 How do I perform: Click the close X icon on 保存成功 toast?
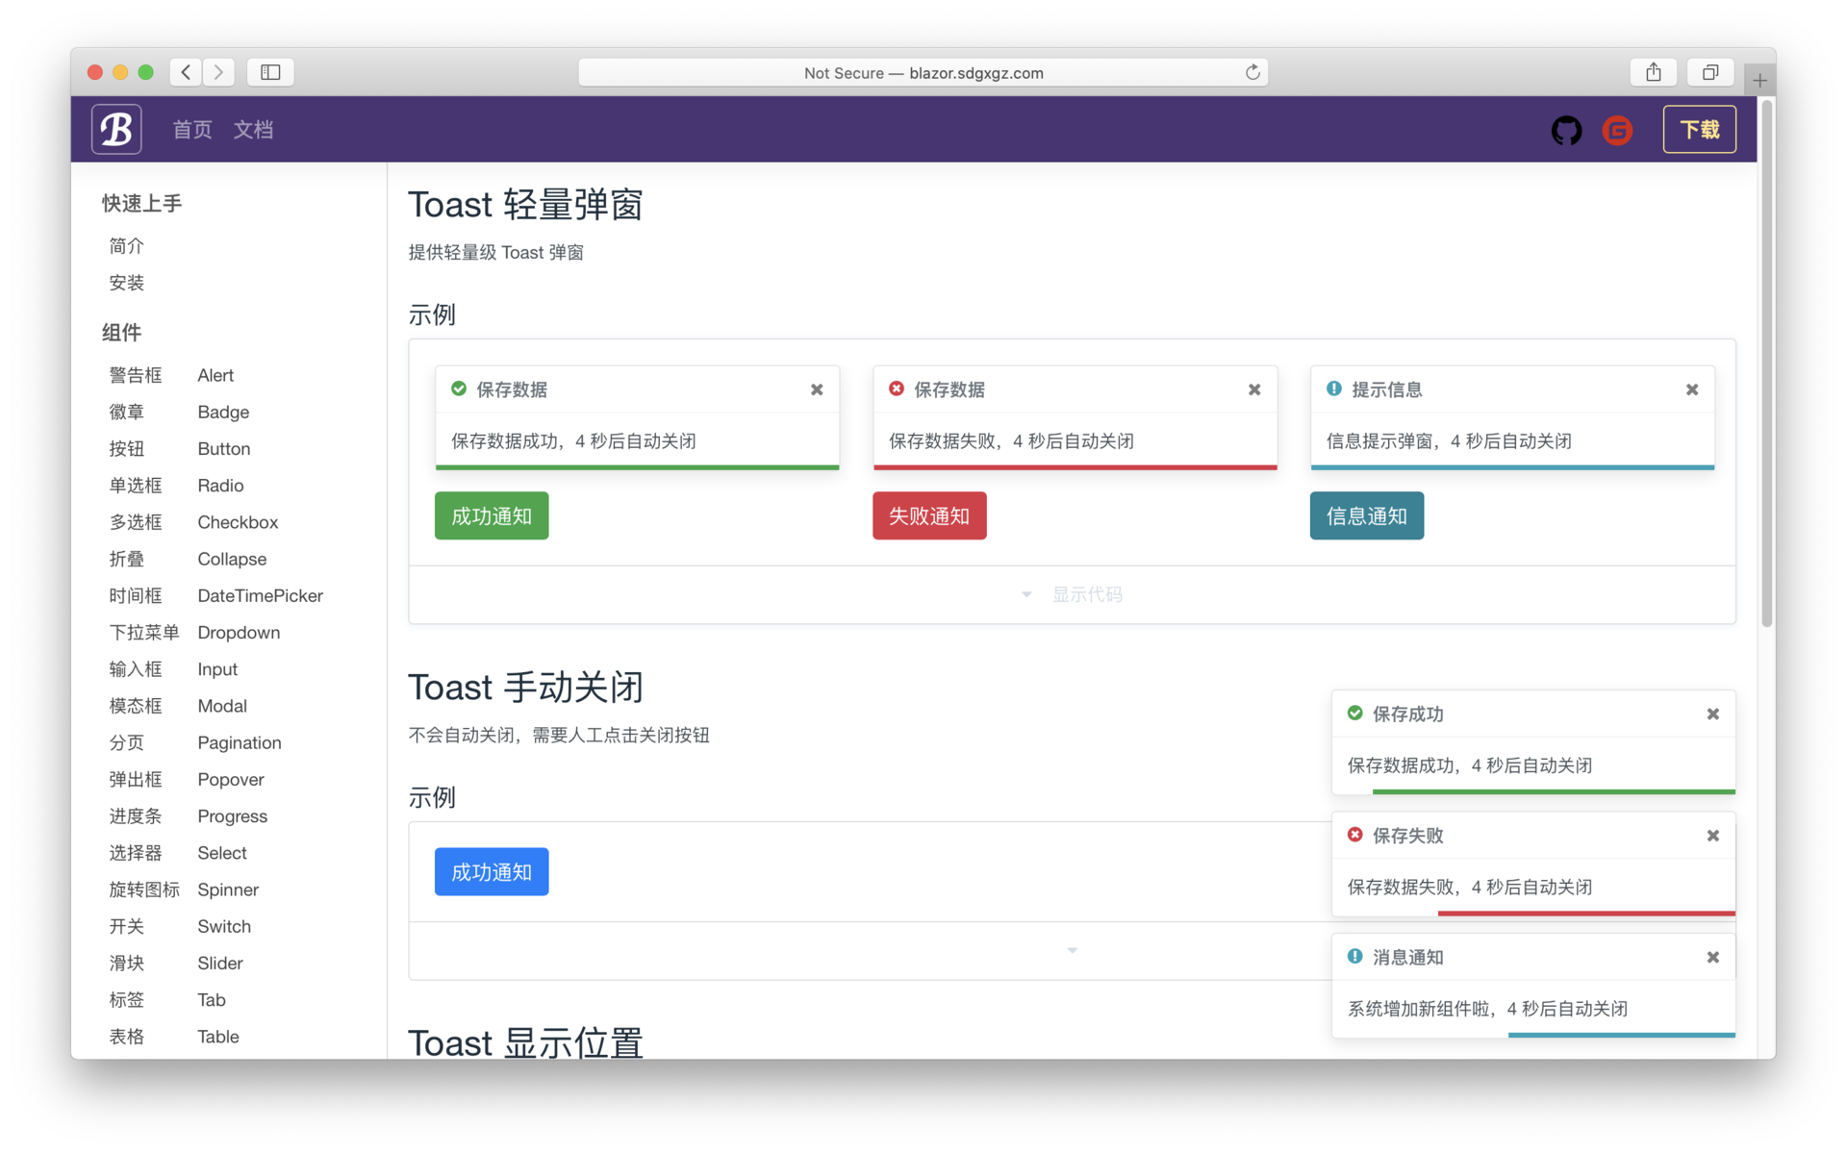[1717, 714]
